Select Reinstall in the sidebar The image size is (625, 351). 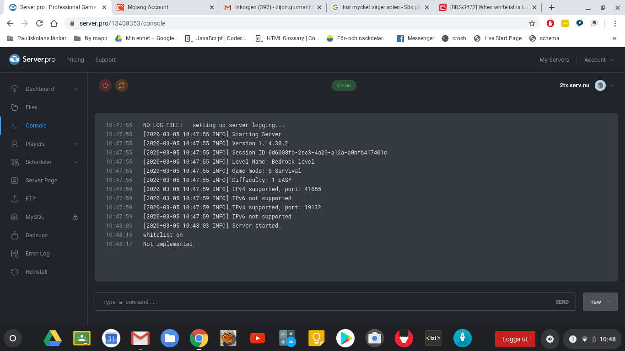pyautogui.click(x=37, y=272)
